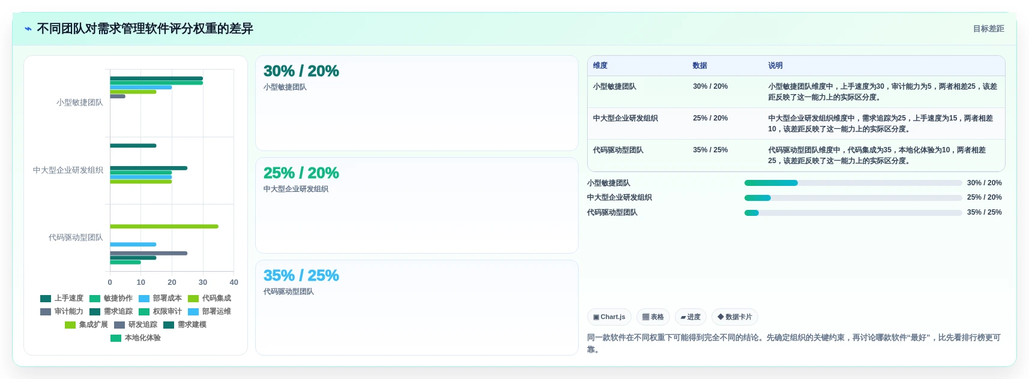Open the 30% / 20% 小型敏捷团队 card
The width and height of the screenshot is (1029, 379).
coord(417,103)
